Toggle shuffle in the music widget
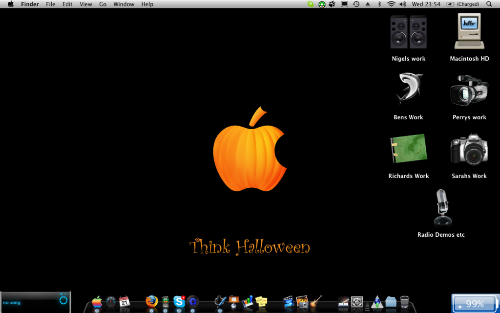Image resolution: width=500 pixels, height=313 pixels. 61,294
